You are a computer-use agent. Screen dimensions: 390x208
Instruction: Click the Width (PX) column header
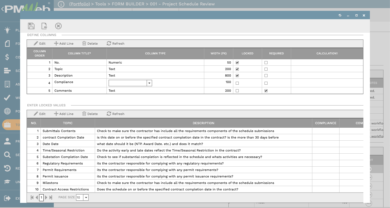tap(219, 54)
